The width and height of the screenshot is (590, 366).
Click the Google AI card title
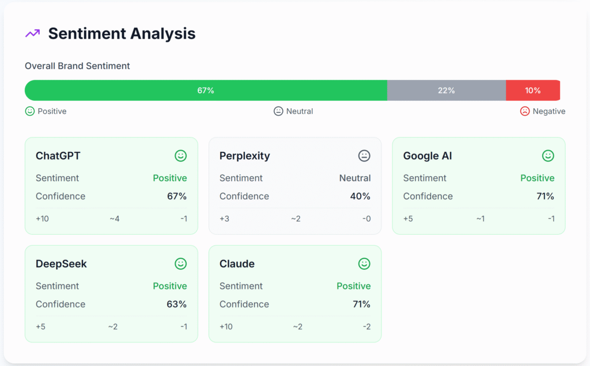(x=429, y=155)
